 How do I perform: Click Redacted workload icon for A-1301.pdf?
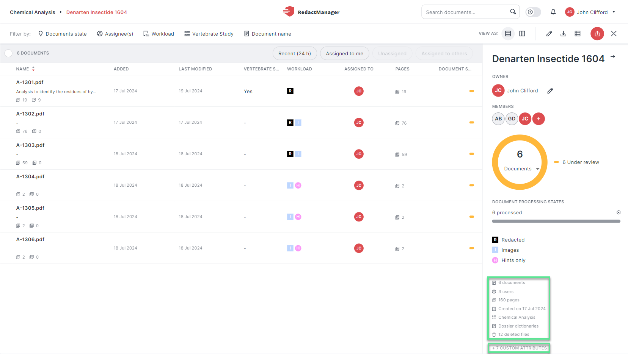290,91
